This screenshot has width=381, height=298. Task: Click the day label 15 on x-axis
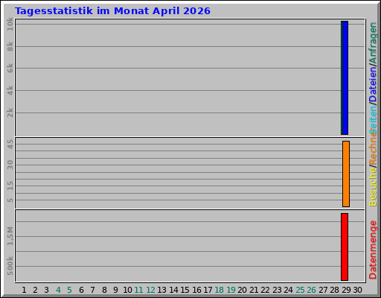(185, 290)
